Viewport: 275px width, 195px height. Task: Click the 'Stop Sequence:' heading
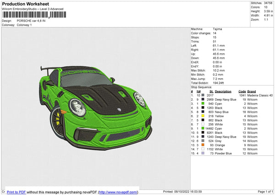[201, 87]
